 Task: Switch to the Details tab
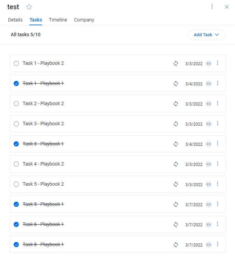tap(15, 20)
